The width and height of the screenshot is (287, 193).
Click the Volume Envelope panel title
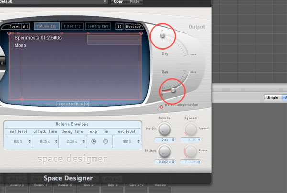click(72, 124)
